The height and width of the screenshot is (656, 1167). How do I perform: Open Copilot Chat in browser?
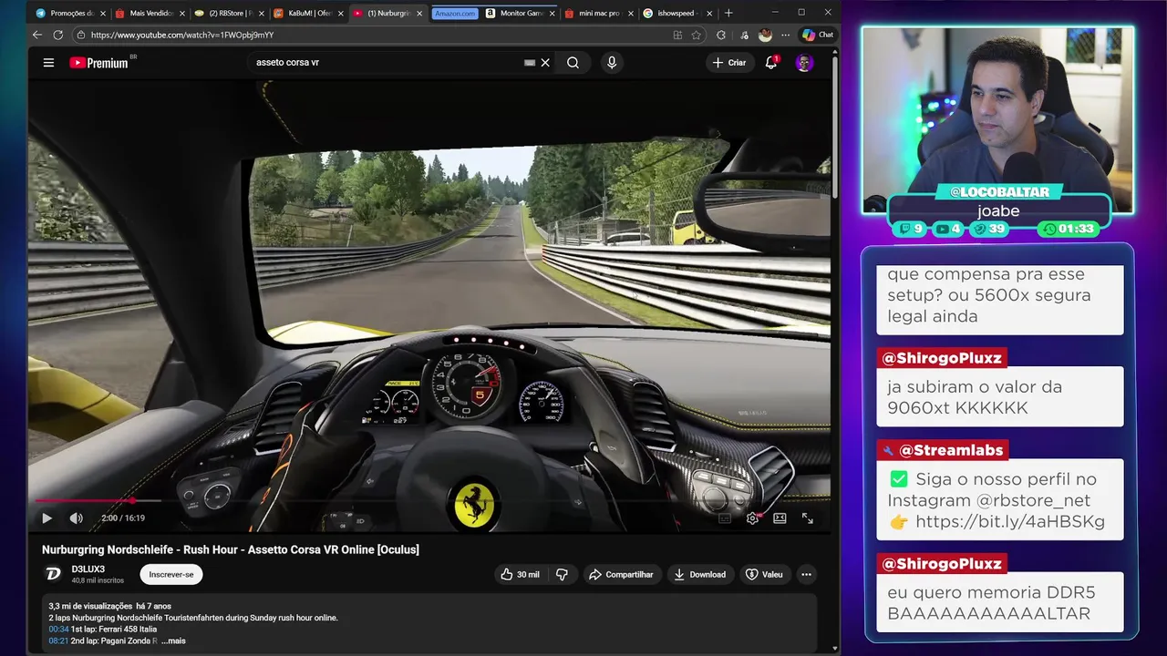[x=818, y=35]
